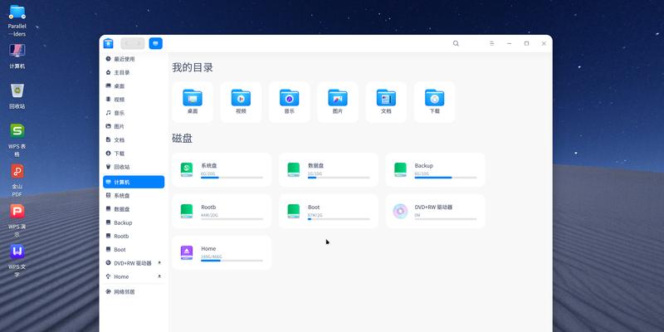This screenshot has width=664, height=332.
Task: Open the hamburger main menu
Action: [x=491, y=43]
